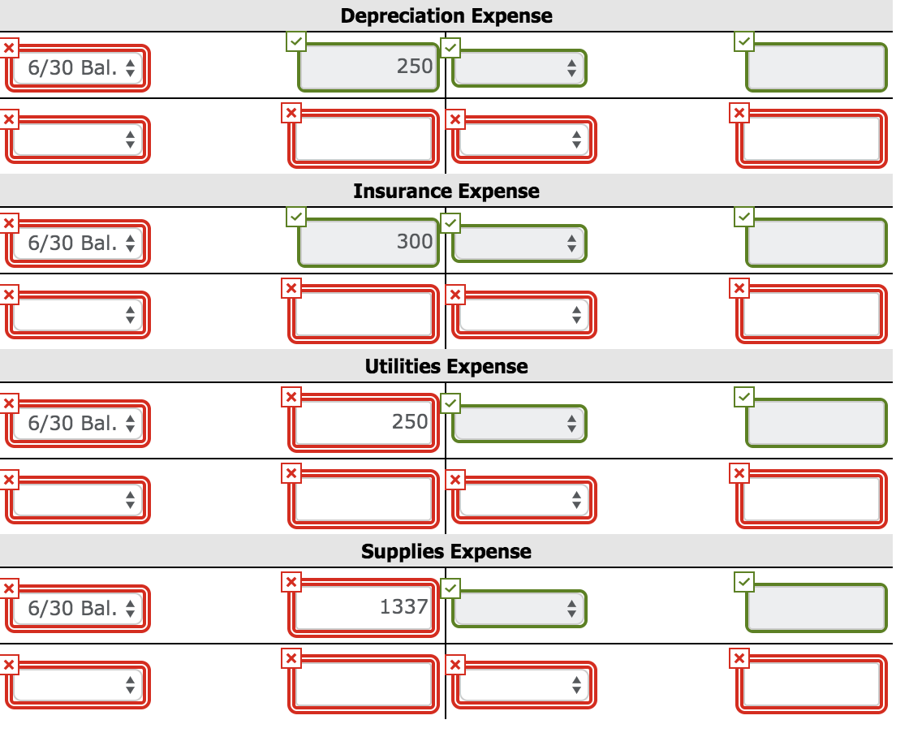Click the stepper arrows on the Utilities credit dropdown
Screen dimensions: 909x737
[574, 423]
